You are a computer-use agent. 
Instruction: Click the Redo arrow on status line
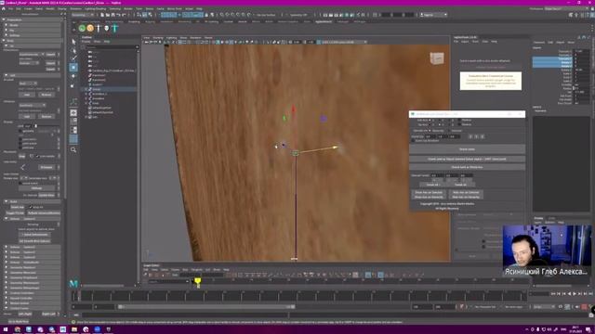[x=124, y=15]
